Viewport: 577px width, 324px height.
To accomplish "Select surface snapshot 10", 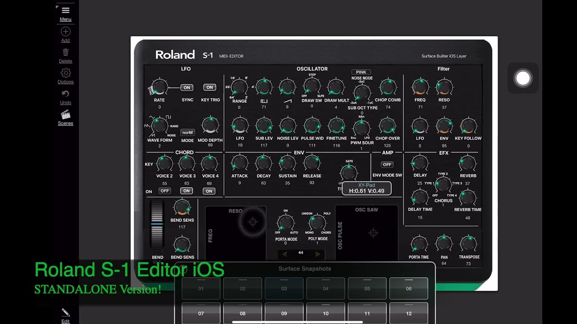I will coord(325,313).
